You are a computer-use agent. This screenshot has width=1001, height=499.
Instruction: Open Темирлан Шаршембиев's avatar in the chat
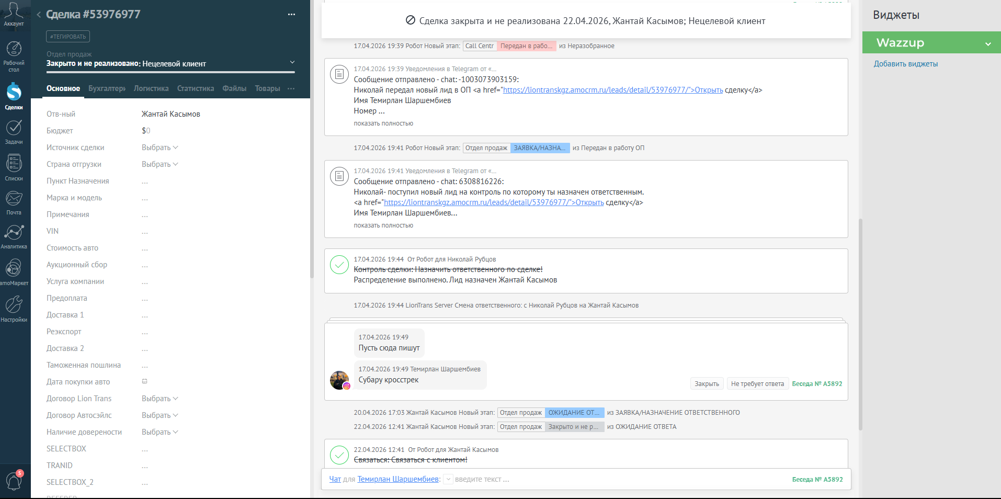(339, 380)
